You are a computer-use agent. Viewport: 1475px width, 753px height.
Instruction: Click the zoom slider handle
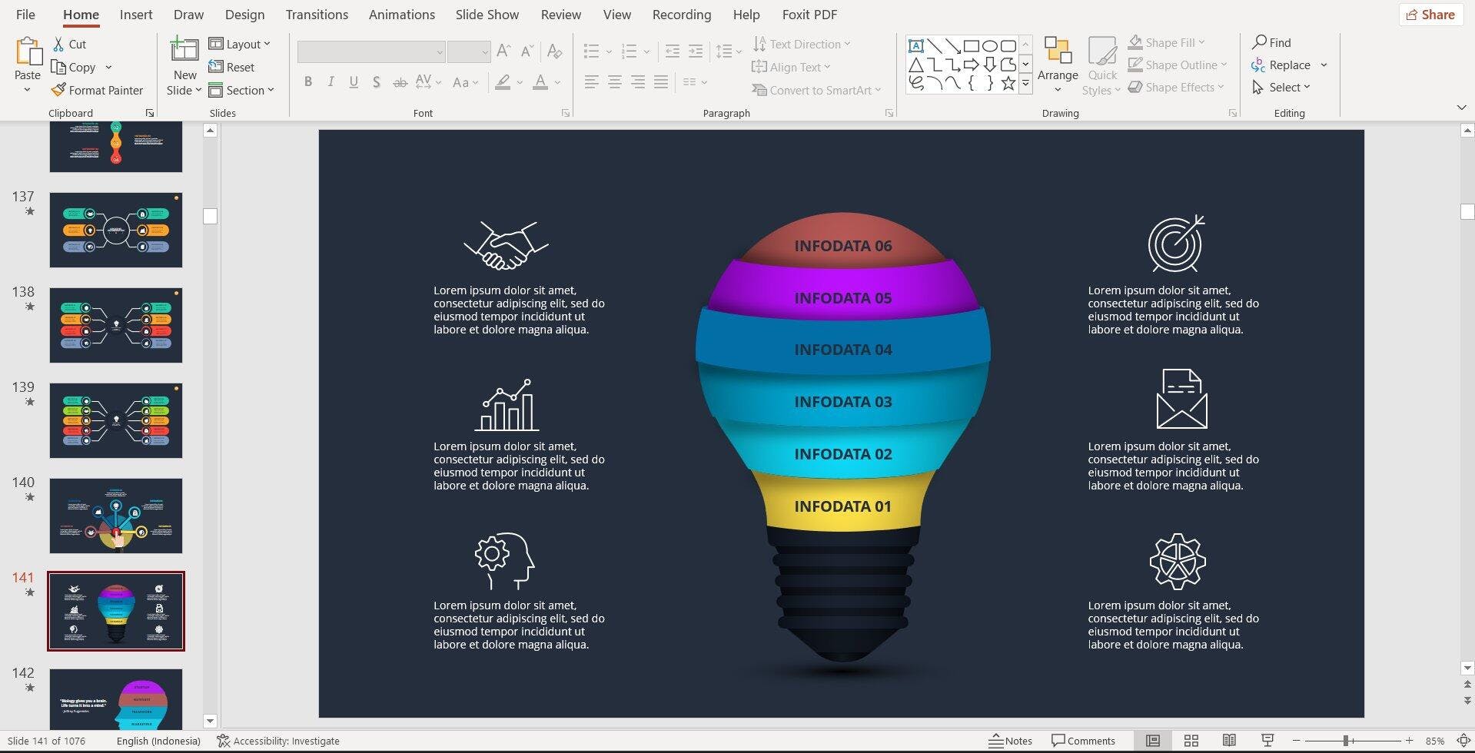(x=1346, y=741)
